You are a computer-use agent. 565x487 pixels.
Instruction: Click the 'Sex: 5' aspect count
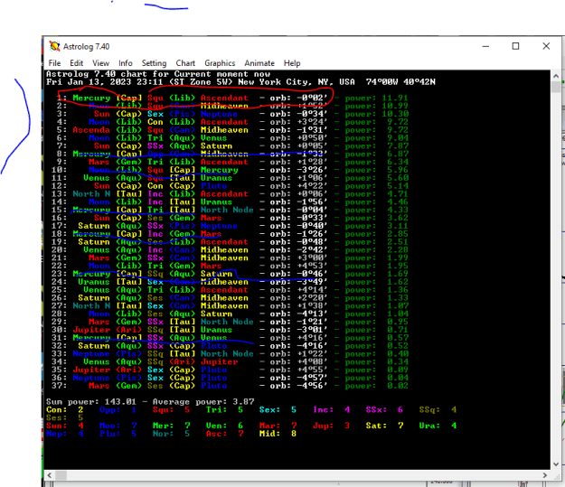point(278,409)
